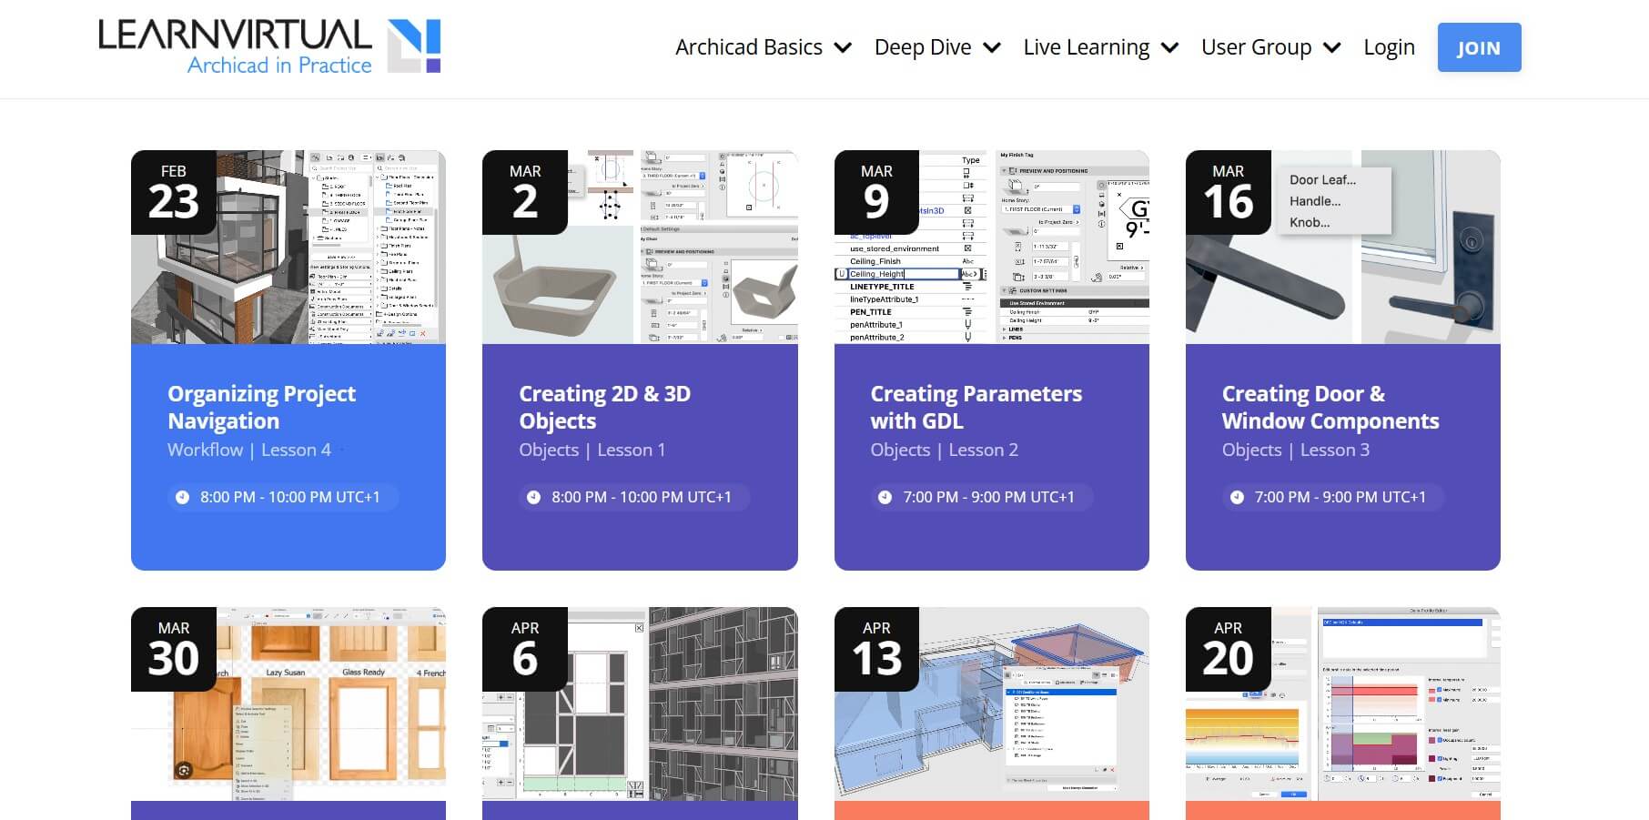Click the 'Objects | Lesson 3' subtitle
Screen dimensions: 1649x820
1296,450
